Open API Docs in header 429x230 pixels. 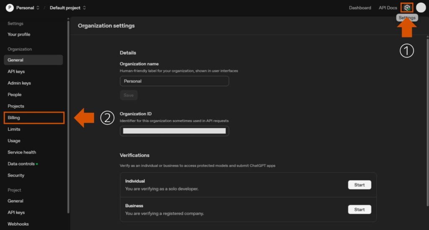coord(388,8)
